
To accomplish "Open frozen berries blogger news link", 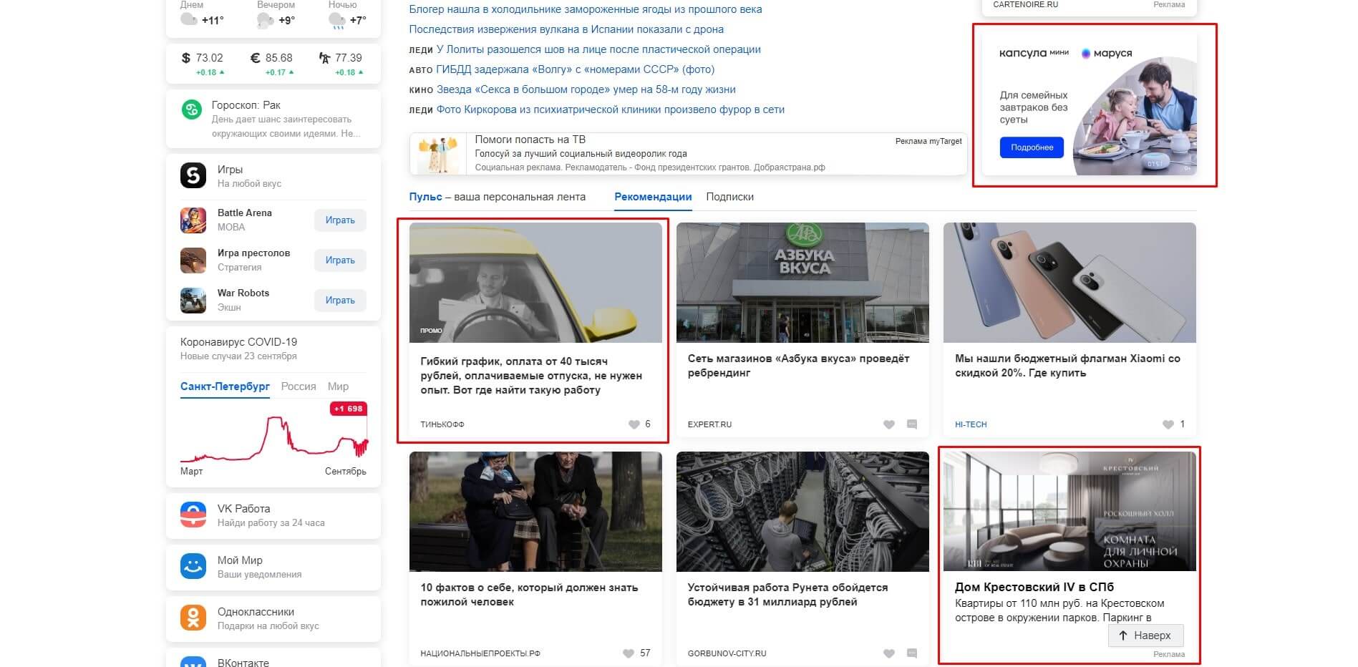I will (586, 9).
